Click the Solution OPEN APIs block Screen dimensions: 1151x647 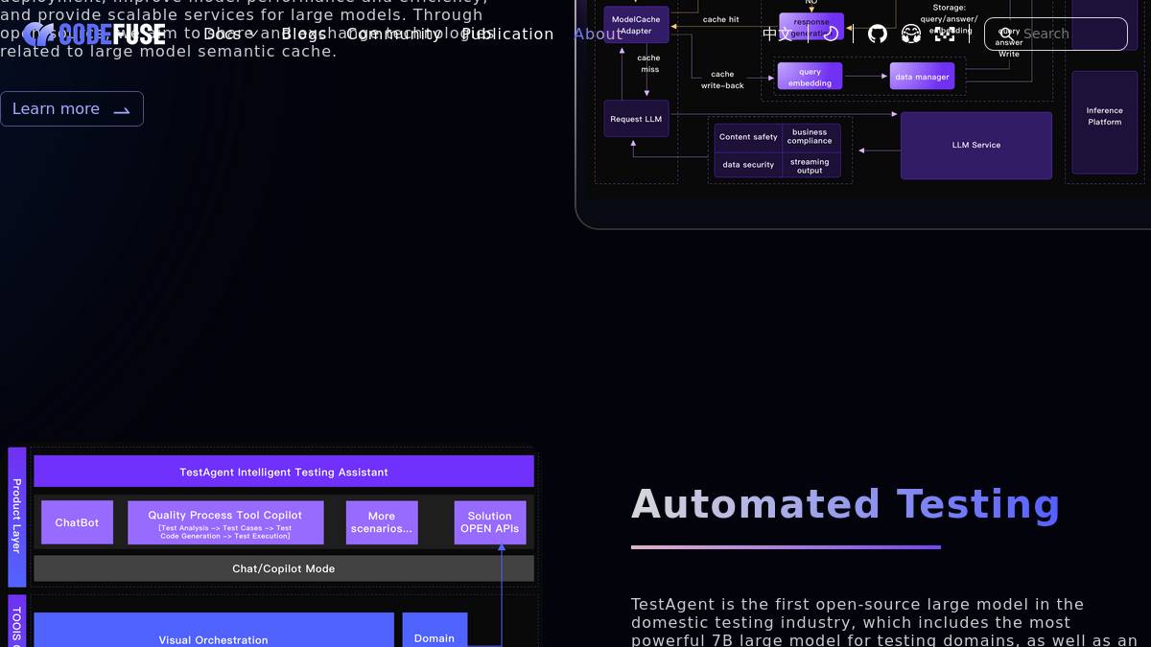pyautogui.click(x=489, y=522)
